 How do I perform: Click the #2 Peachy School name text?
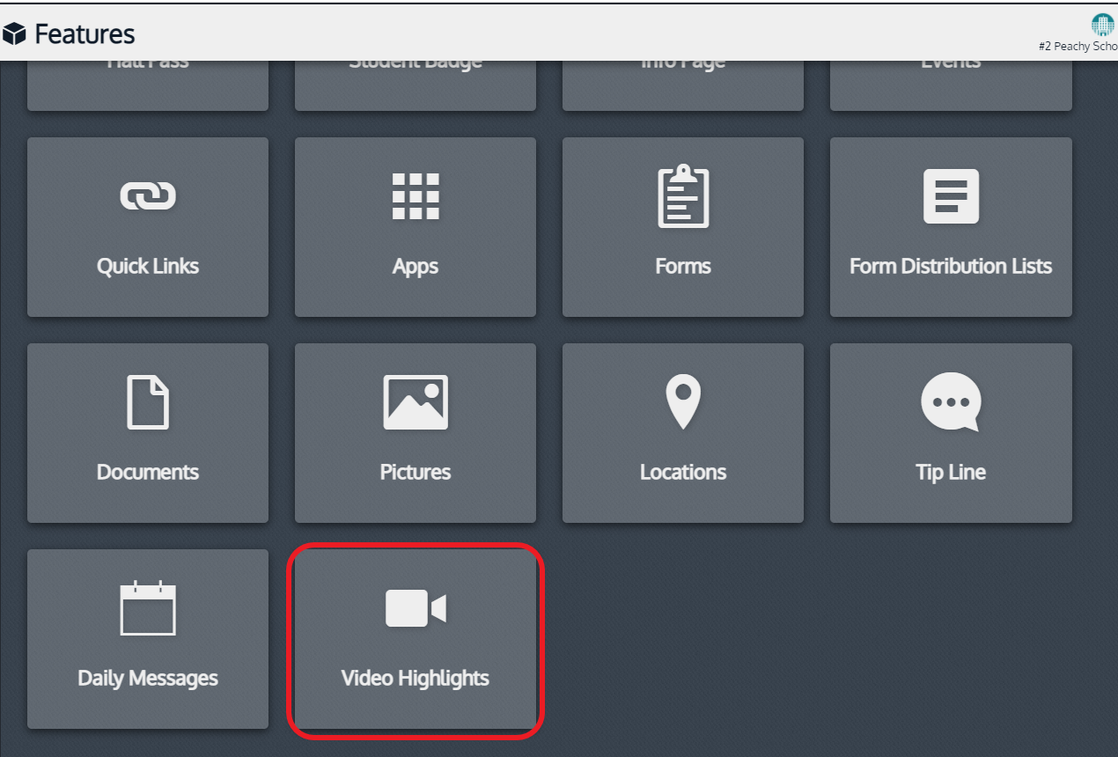(x=1078, y=47)
